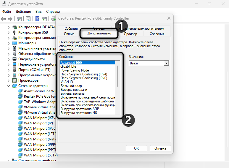Switch to the Драйвер tab

click(130, 34)
